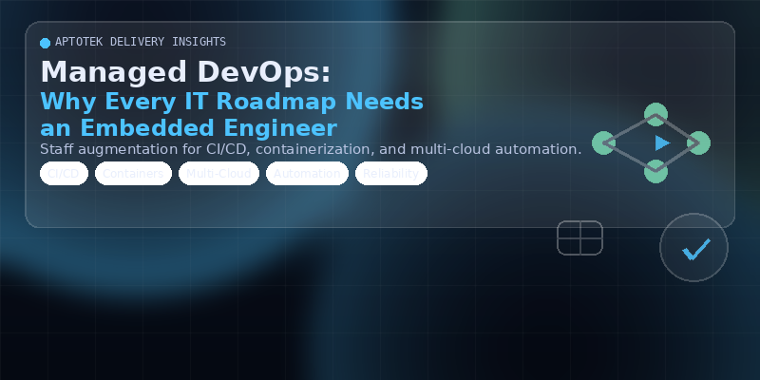Click the blue dot beside APTOTEK DELIVERY INSIGHTS
This screenshot has height=380, width=760.
[x=45, y=43]
